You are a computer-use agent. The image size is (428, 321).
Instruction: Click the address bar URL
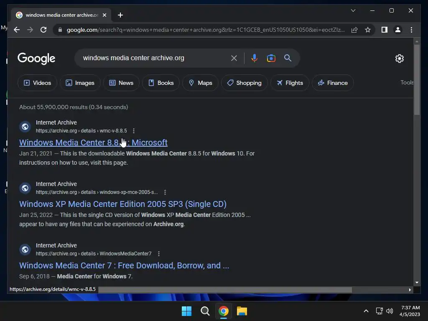(x=206, y=30)
